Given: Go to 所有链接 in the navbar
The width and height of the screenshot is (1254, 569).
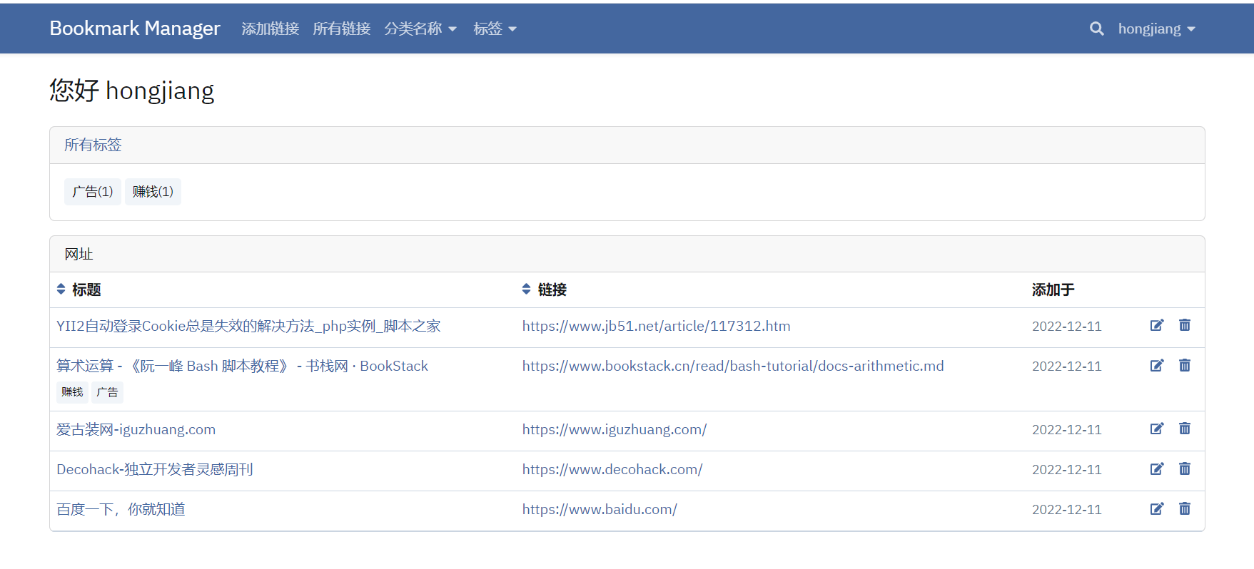Looking at the screenshot, I should 341,29.
